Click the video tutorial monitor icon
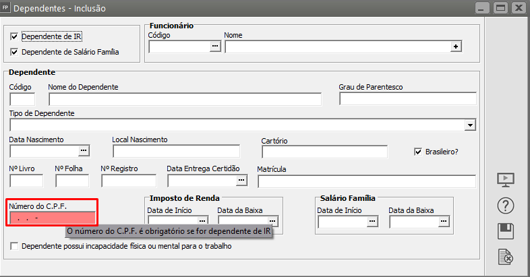This screenshot has height=277, width=530. tap(506, 179)
